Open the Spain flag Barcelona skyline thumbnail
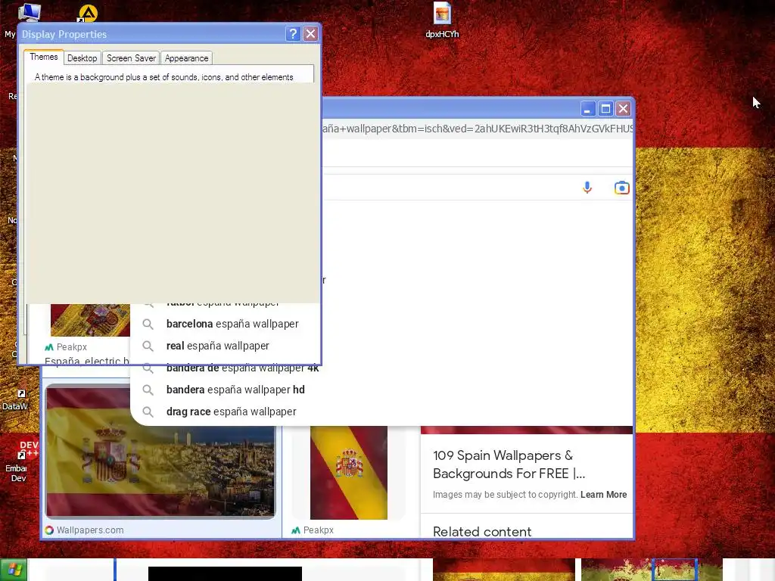This screenshot has width=775, height=581. 160,452
